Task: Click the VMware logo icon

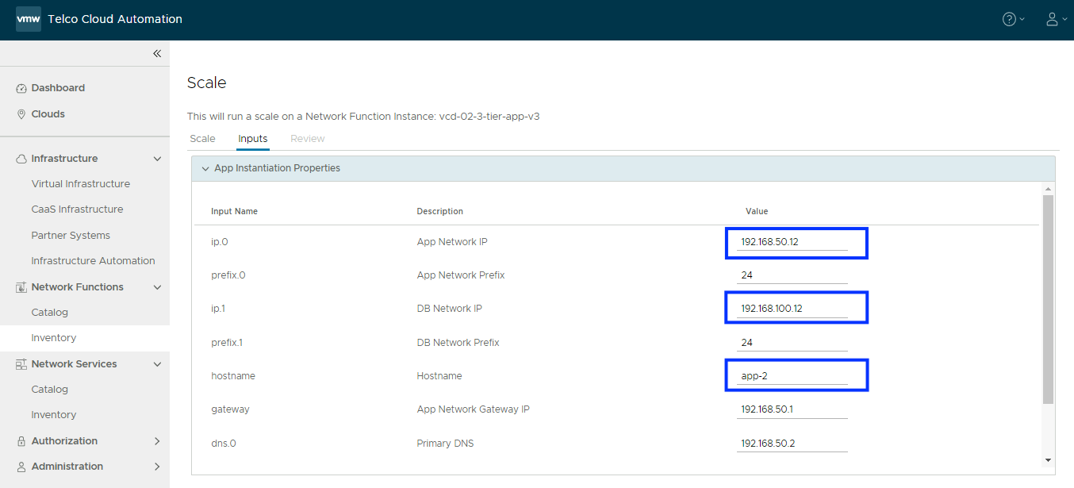Action: pyautogui.click(x=29, y=19)
